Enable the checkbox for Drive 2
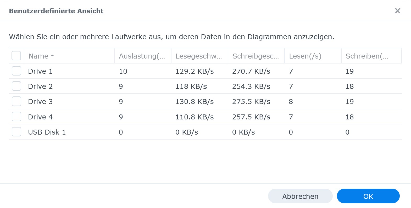Viewport: 411px width, 208px height. (16, 86)
